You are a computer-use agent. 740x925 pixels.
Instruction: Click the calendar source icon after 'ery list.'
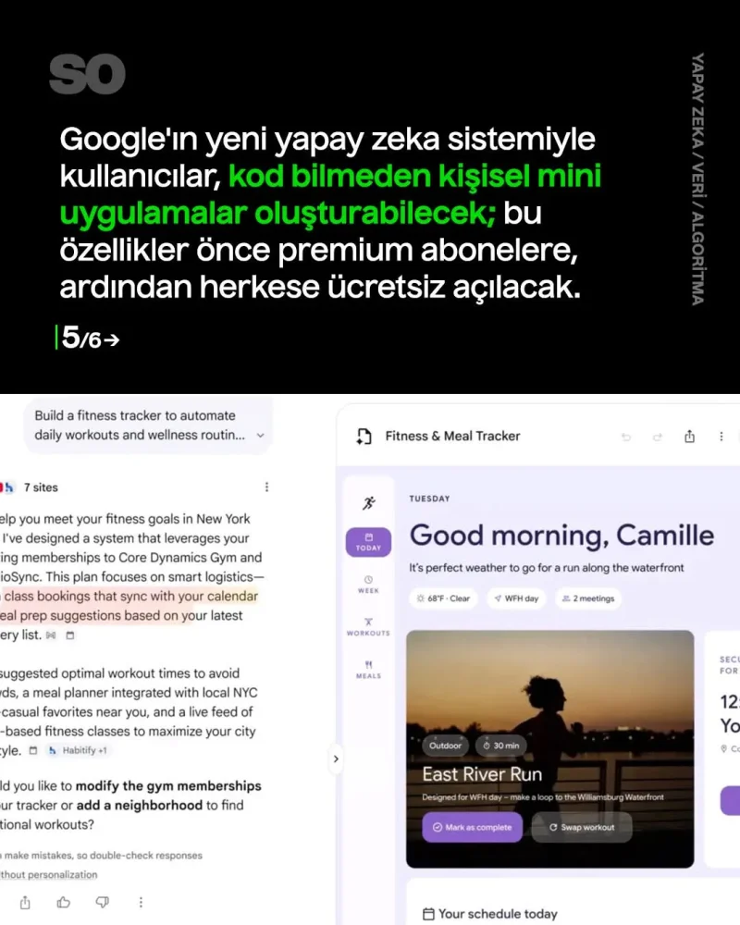coord(70,635)
